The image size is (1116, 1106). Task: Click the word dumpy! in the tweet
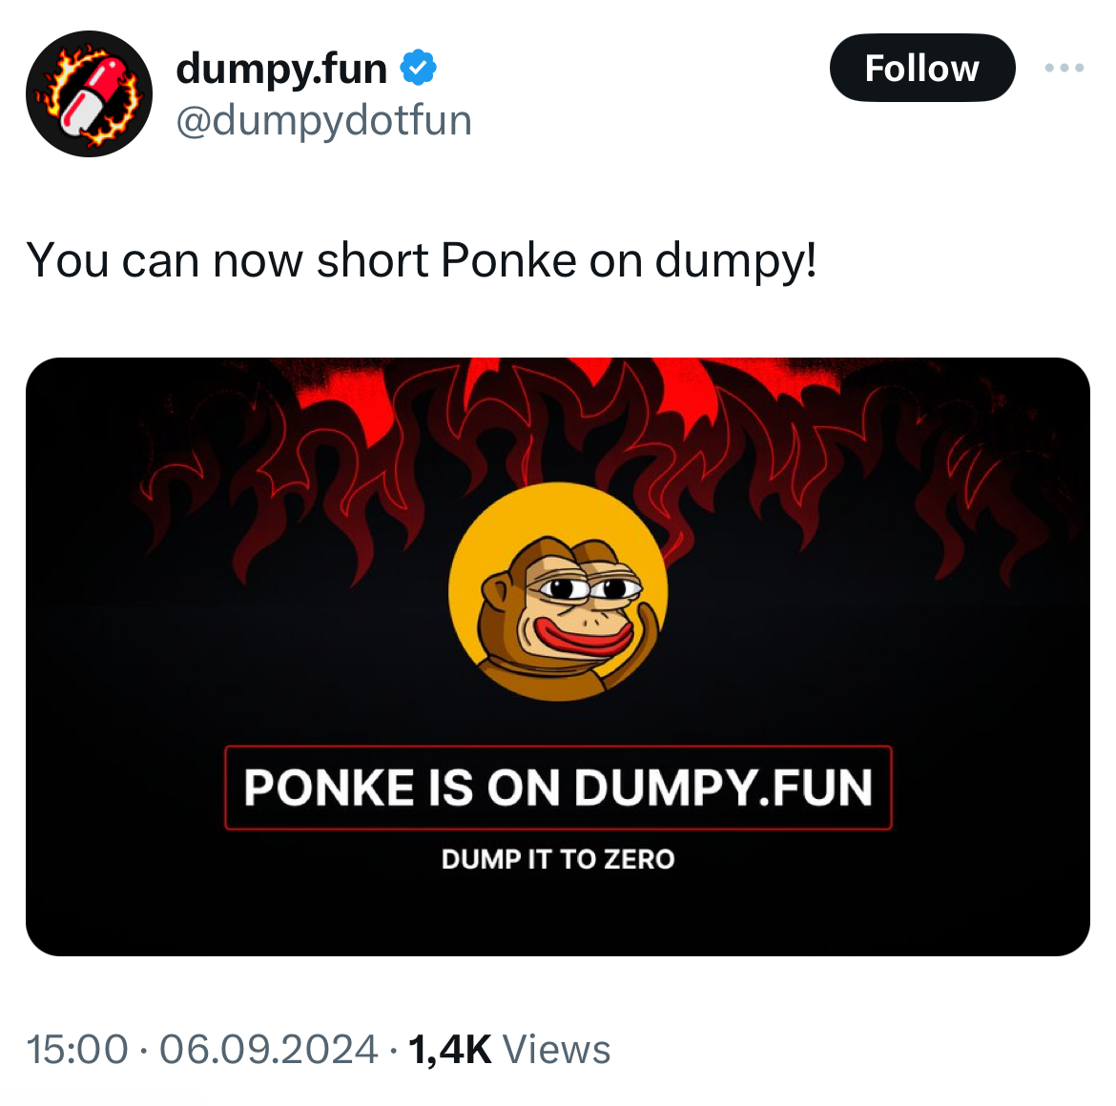point(735,260)
